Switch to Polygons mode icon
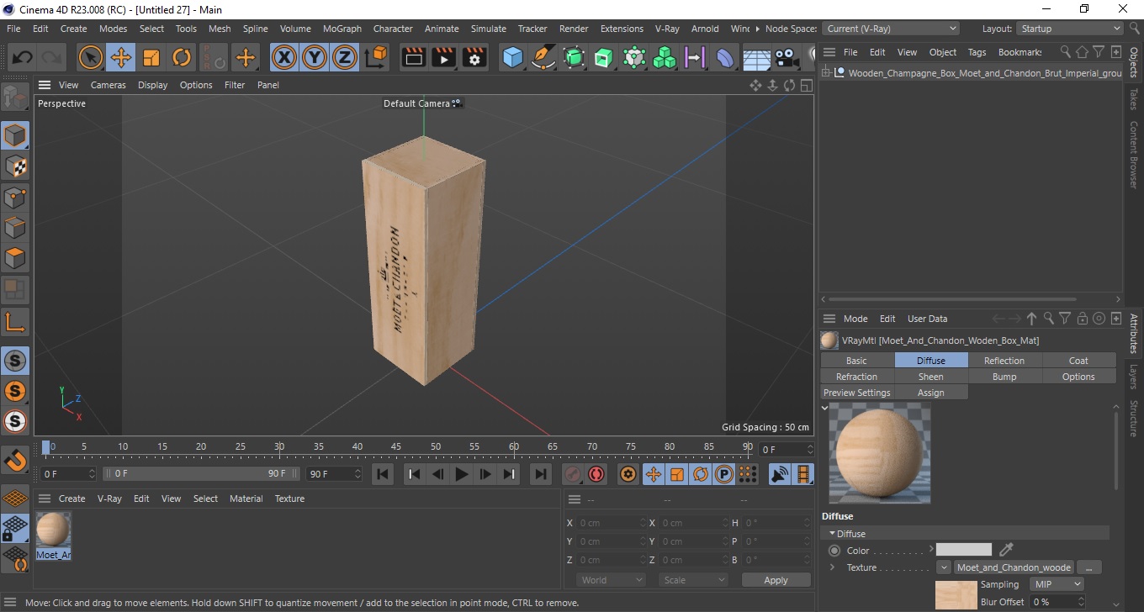This screenshot has height=612, width=1144. point(15,258)
